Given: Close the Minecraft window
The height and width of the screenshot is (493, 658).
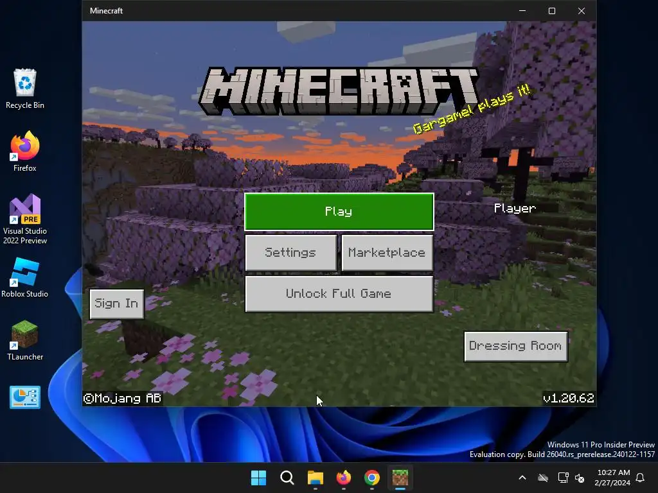Looking at the screenshot, I should [582, 10].
